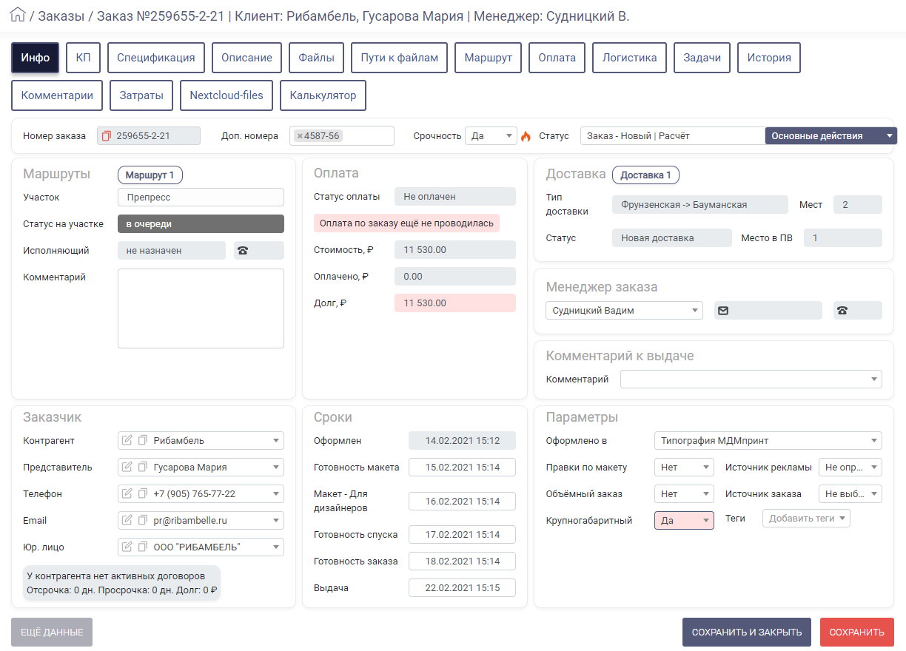The height and width of the screenshot is (651, 906).
Task: Click Участок Препресс field
Action: point(201,198)
